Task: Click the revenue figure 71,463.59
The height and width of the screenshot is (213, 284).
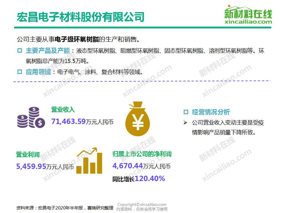Action: click(x=68, y=121)
